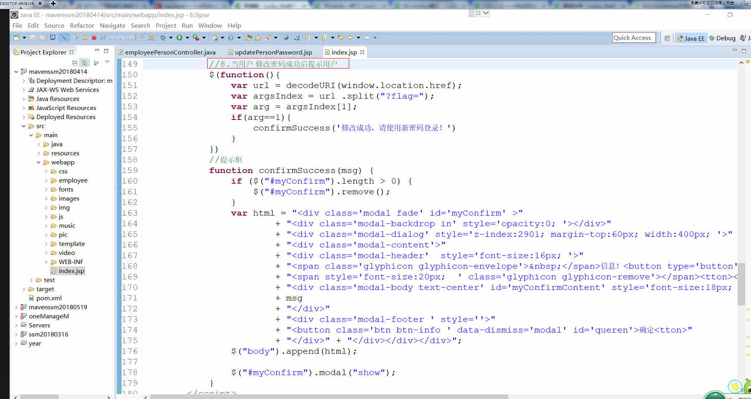Click the Forward navigation arrow icon
The image size is (751, 399).
[367, 38]
